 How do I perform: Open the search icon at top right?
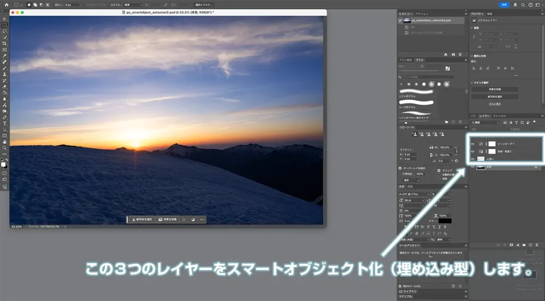(x=522, y=5)
